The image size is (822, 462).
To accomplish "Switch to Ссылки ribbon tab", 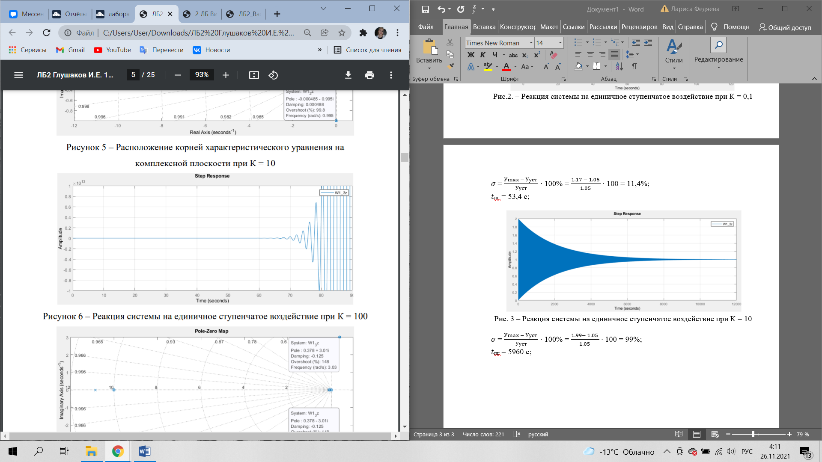I will click(573, 27).
